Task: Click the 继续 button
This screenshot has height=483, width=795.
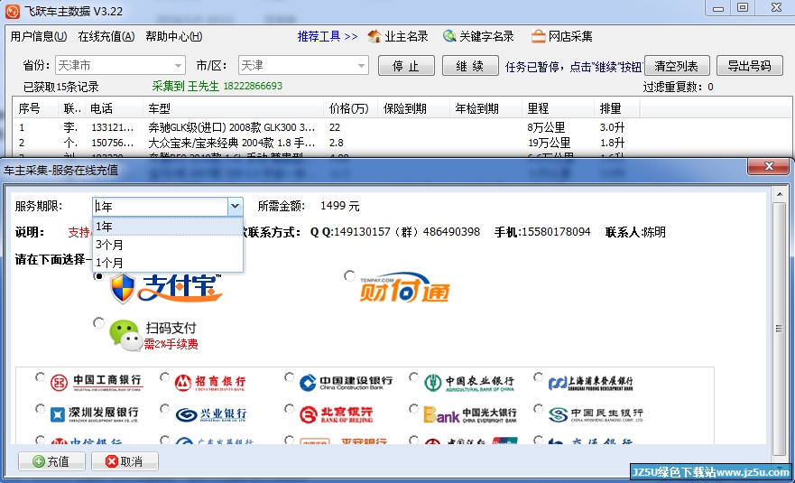Action: click(470, 66)
